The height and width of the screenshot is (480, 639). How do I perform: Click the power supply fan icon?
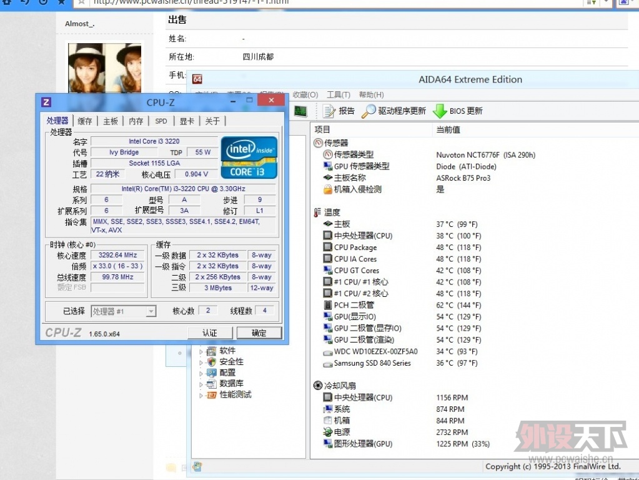pyautogui.click(x=328, y=432)
